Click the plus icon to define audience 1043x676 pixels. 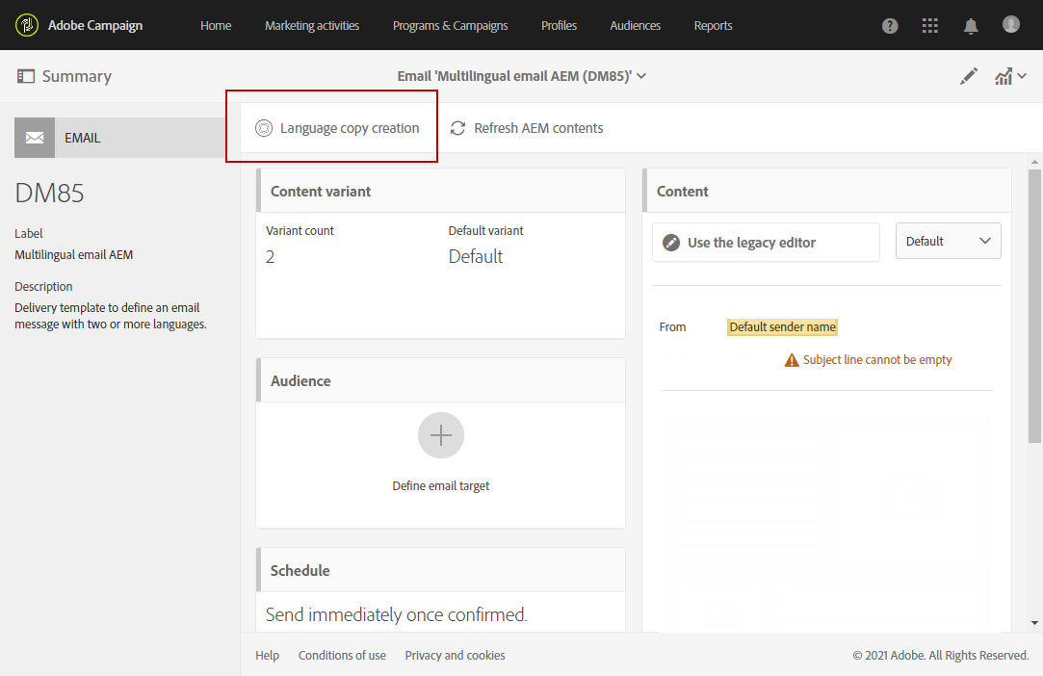pyautogui.click(x=440, y=436)
